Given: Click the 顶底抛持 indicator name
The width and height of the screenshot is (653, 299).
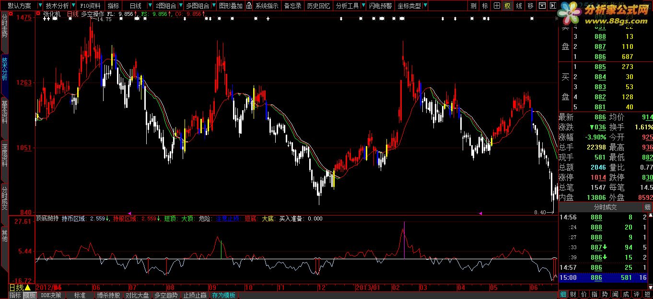Looking at the screenshot, I should [48, 218].
